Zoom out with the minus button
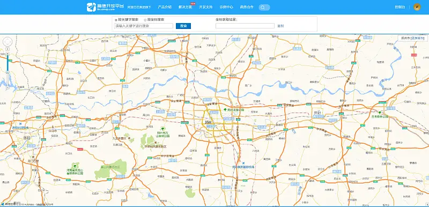Viewport: 429px width, 207px height. (x=8, y=87)
